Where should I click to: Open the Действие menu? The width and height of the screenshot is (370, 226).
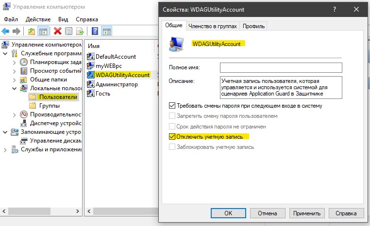pyautogui.click(x=38, y=19)
